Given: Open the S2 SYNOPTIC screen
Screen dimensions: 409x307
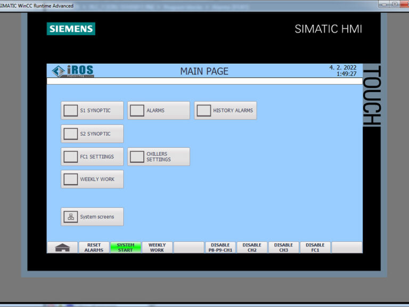Looking at the screenshot, I should [x=92, y=134].
